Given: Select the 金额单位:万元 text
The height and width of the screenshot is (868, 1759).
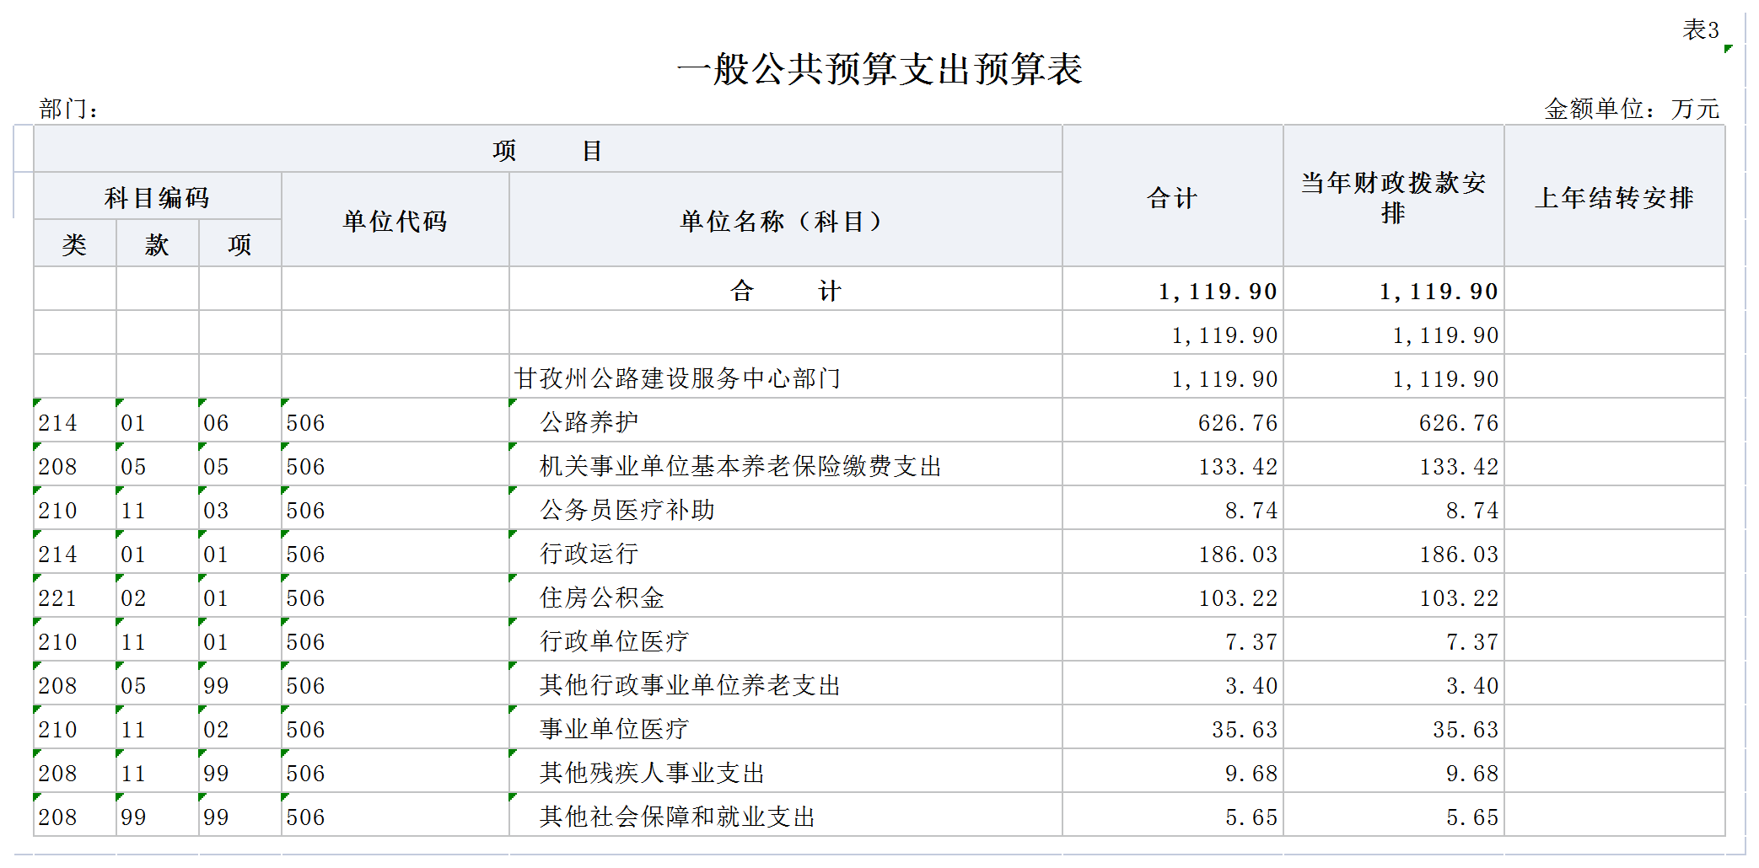Looking at the screenshot, I should [1632, 109].
